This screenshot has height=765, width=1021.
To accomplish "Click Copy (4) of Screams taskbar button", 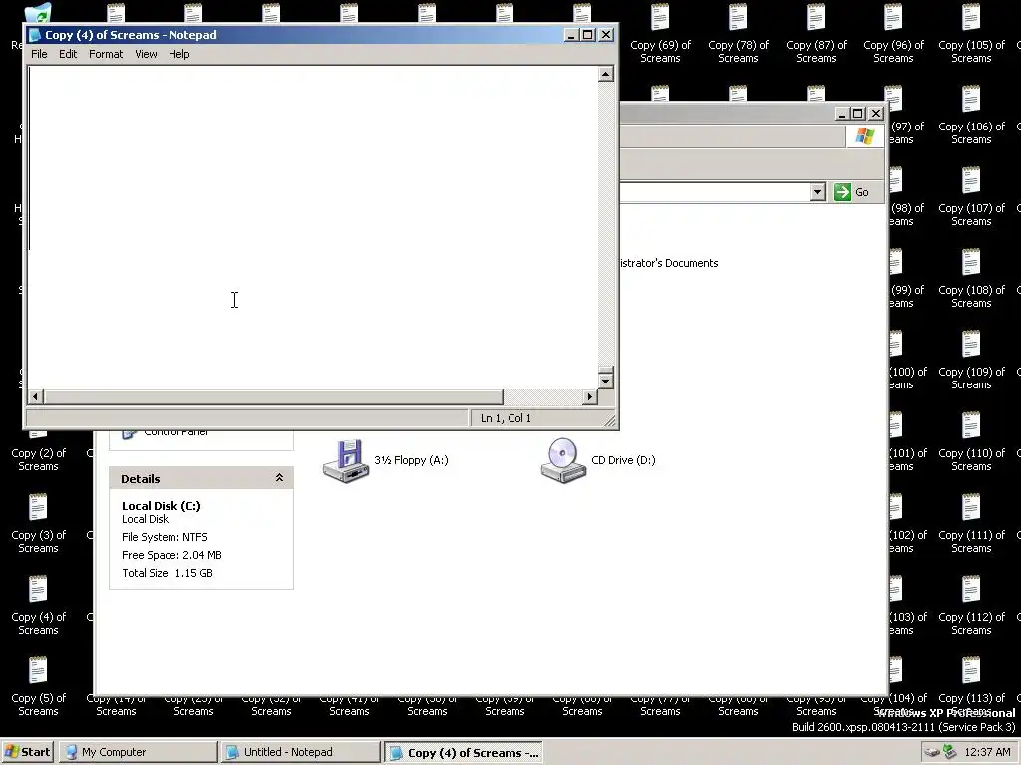I will (x=463, y=752).
